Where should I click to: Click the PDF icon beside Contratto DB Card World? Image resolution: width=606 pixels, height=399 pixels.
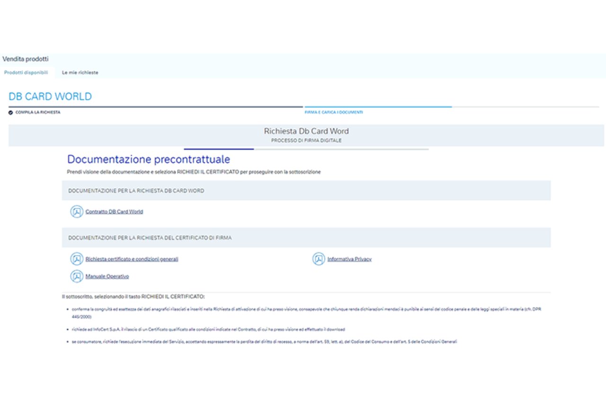[x=77, y=212]
